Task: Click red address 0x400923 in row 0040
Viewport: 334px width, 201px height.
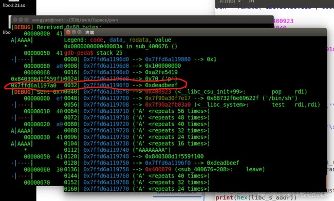Action: pos(158,92)
